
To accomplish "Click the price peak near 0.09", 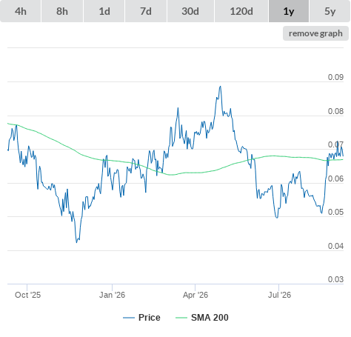I will pos(221,87).
